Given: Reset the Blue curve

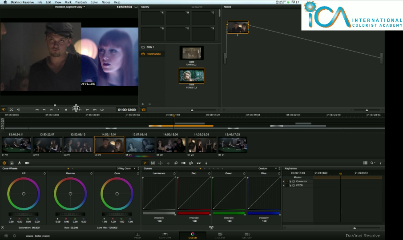Looking at the screenshot, I should (x=279, y=173).
